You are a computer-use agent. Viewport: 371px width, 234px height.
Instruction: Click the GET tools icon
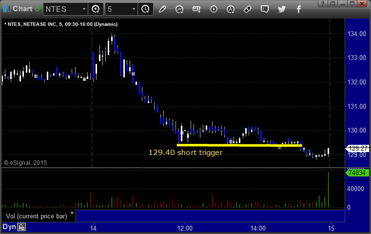point(196,9)
